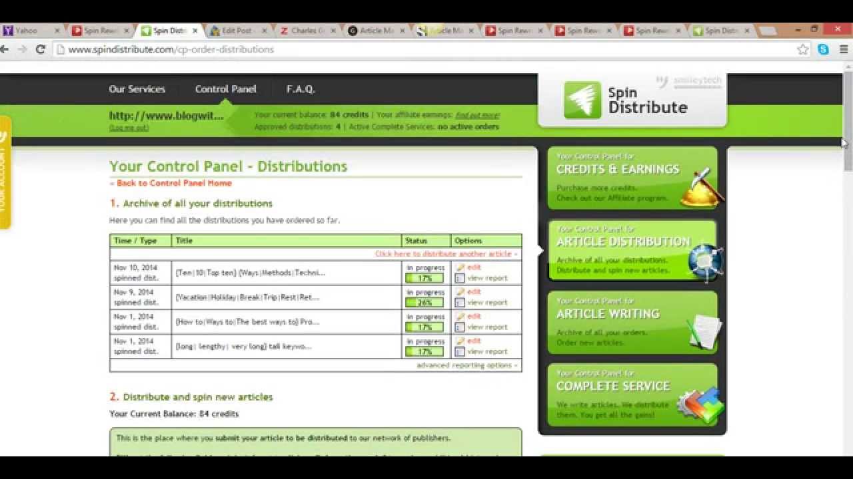The width and height of the screenshot is (853, 479).
Task: Click heading '2. Distribute and spin new articles'
Action: click(x=191, y=397)
